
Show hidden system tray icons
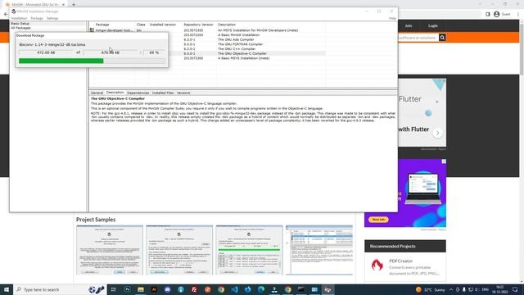click(451, 289)
